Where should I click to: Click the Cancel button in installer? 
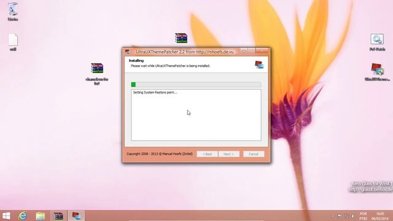[254, 154]
